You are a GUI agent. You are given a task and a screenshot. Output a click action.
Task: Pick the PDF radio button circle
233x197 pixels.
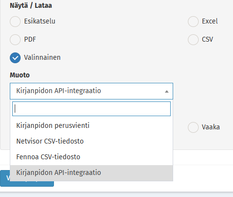tap(15, 40)
